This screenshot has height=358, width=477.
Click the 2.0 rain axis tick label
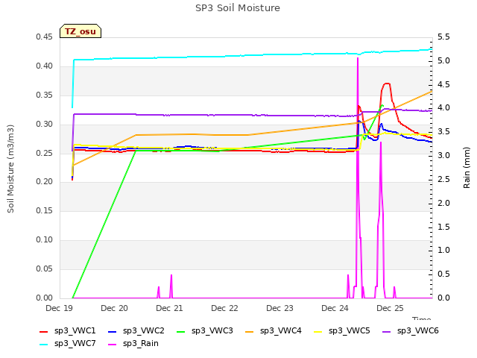(443, 203)
